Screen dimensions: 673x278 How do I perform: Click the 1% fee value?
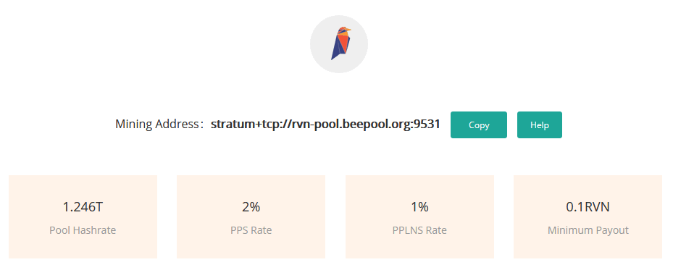[419, 207]
